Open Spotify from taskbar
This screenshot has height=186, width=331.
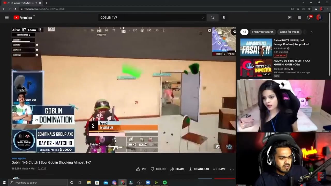tap(165, 183)
